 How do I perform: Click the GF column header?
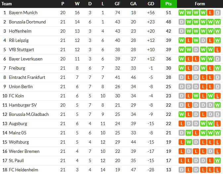[x=117, y=4]
